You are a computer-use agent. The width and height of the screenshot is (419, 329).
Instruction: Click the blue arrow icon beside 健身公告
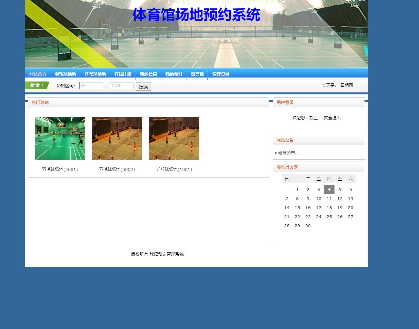[276, 153]
